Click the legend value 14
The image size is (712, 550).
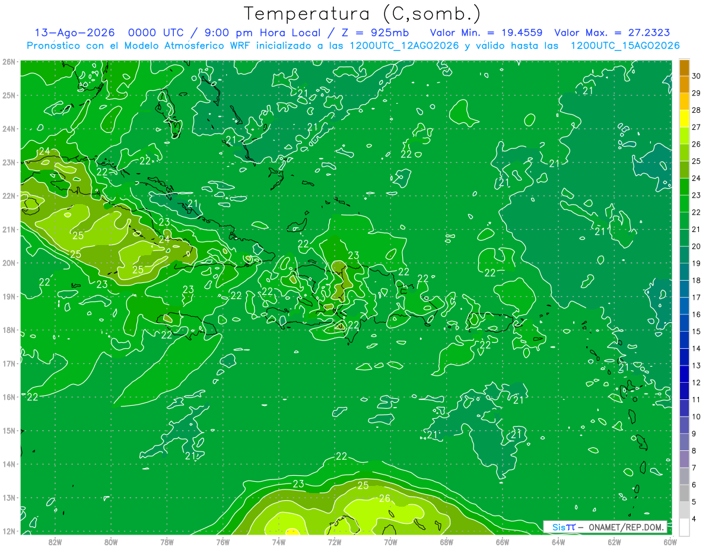(696, 348)
